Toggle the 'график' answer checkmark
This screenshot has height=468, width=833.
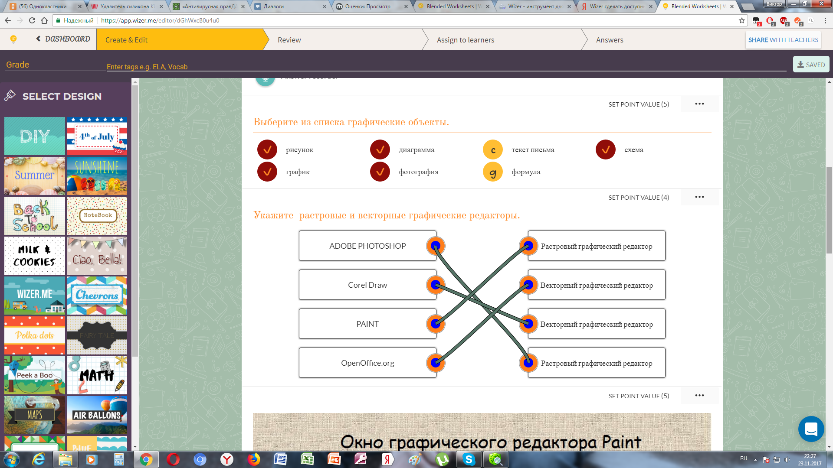click(x=267, y=172)
